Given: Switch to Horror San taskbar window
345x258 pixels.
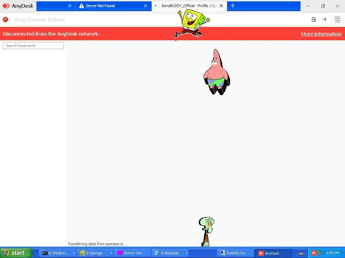Looking at the screenshot, I should (132, 253).
